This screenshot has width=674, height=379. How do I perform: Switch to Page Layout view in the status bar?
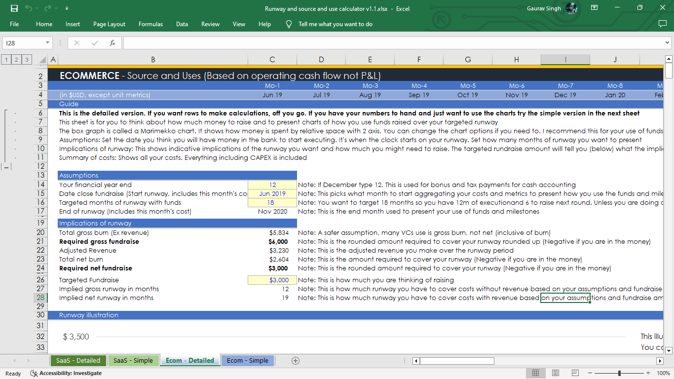point(555,373)
